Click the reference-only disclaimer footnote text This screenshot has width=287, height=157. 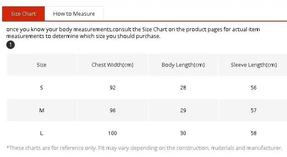pos(144,148)
